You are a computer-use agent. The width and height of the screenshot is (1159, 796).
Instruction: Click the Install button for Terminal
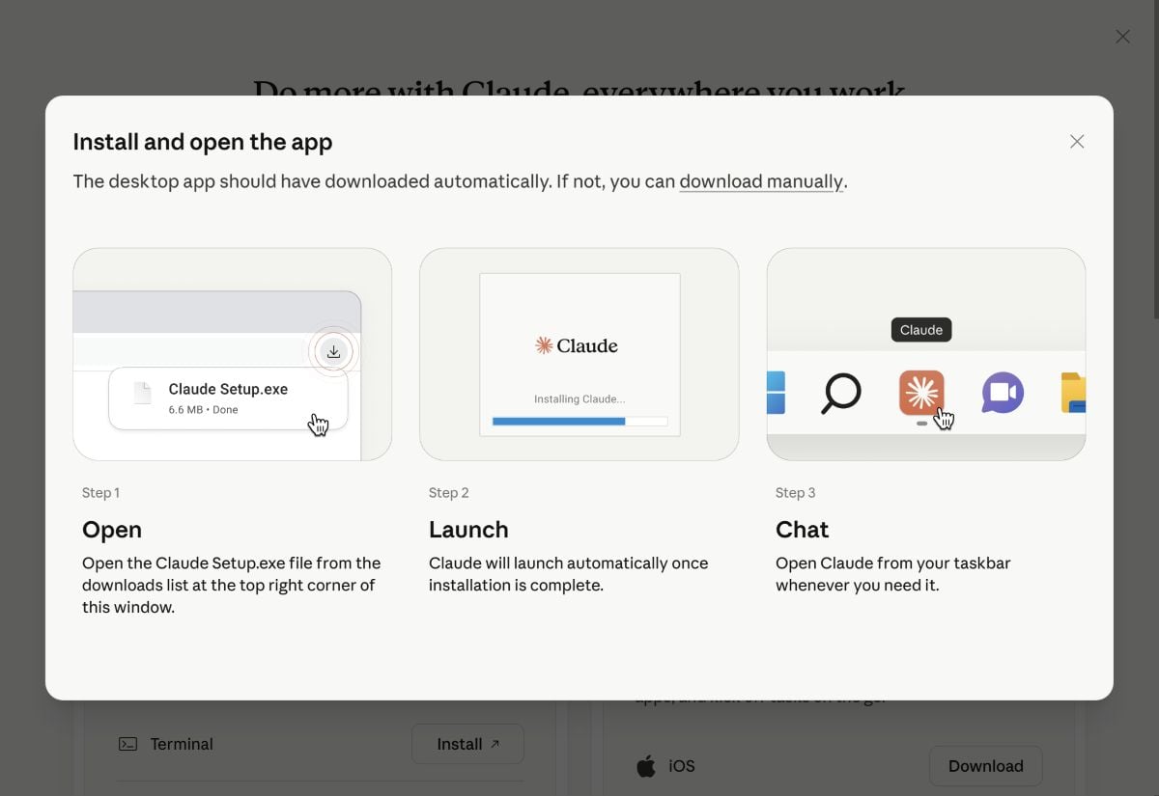[x=467, y=744]
